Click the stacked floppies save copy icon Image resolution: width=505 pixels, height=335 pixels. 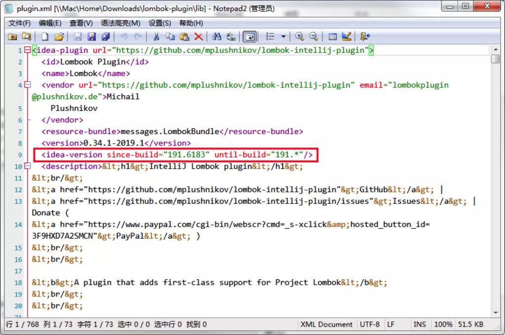tap(106, 37)
